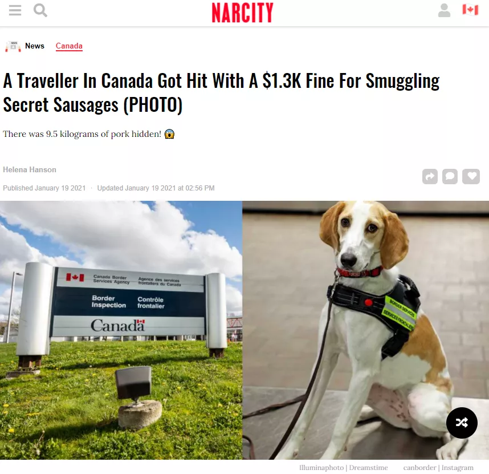This screenshot has height=474, width=489.
Task: Open author Helena Hanson's page
Action: [30, 170]
